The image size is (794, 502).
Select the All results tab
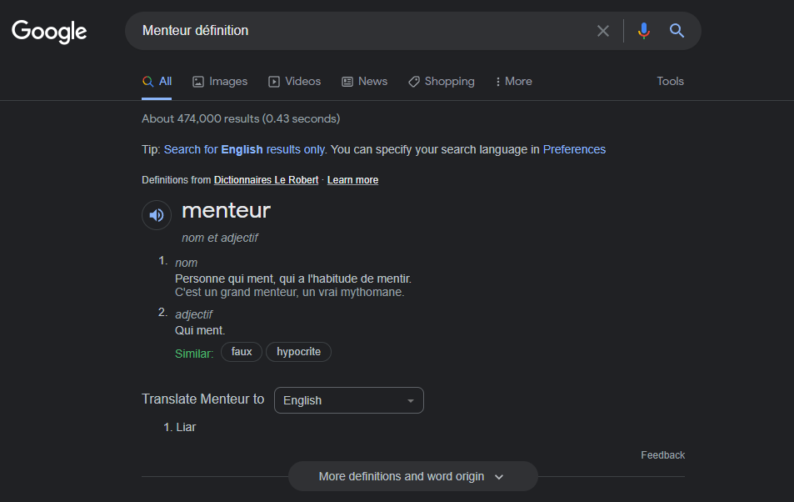coord(157,81)
